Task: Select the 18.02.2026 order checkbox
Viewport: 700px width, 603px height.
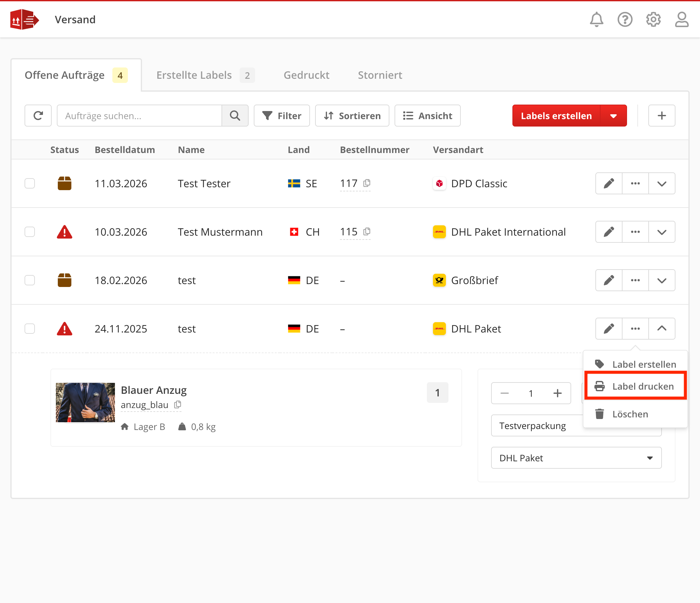Action: [x=30, y=280]
